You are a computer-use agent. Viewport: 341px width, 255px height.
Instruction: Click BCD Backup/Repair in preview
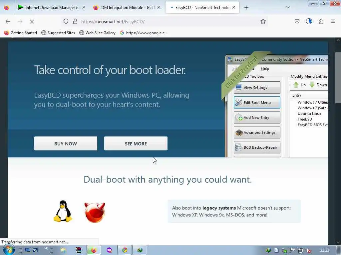pos(257,147)
